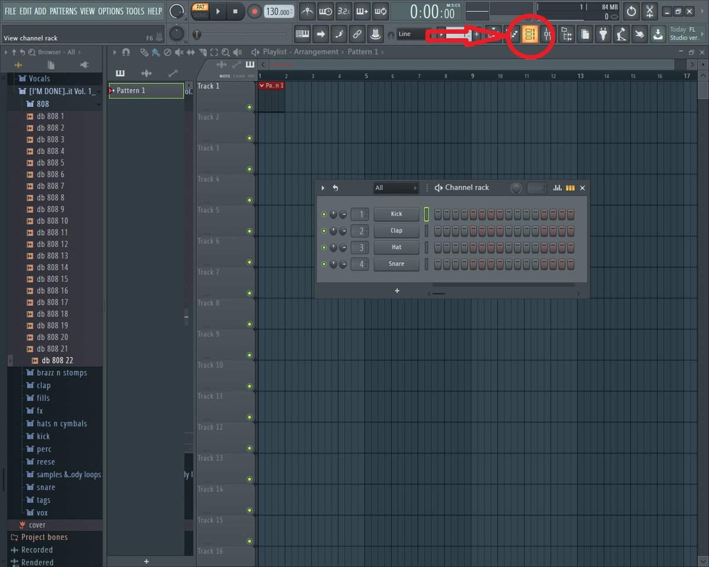
Task: Switch picker panel to audio clips waveform icon
Action: click(x=147, y=73)
